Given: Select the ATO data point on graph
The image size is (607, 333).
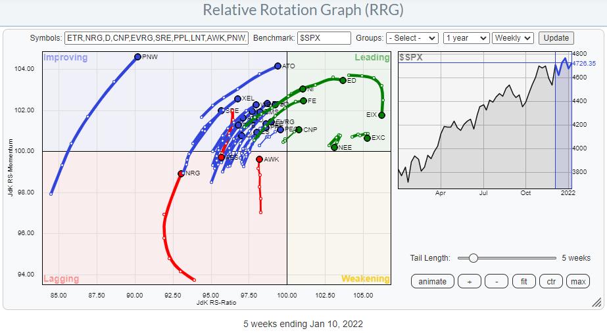Looking at the screenshot, I should coord(278,66).
